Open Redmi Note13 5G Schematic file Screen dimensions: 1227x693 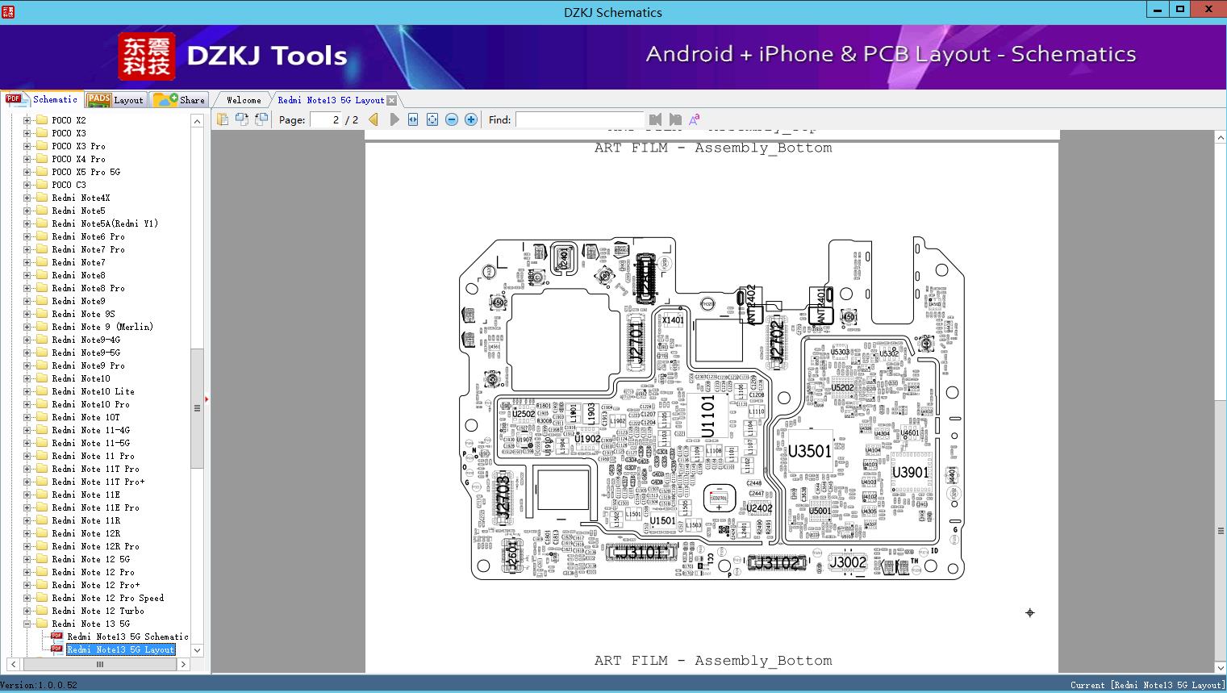(x=127, y=637)
